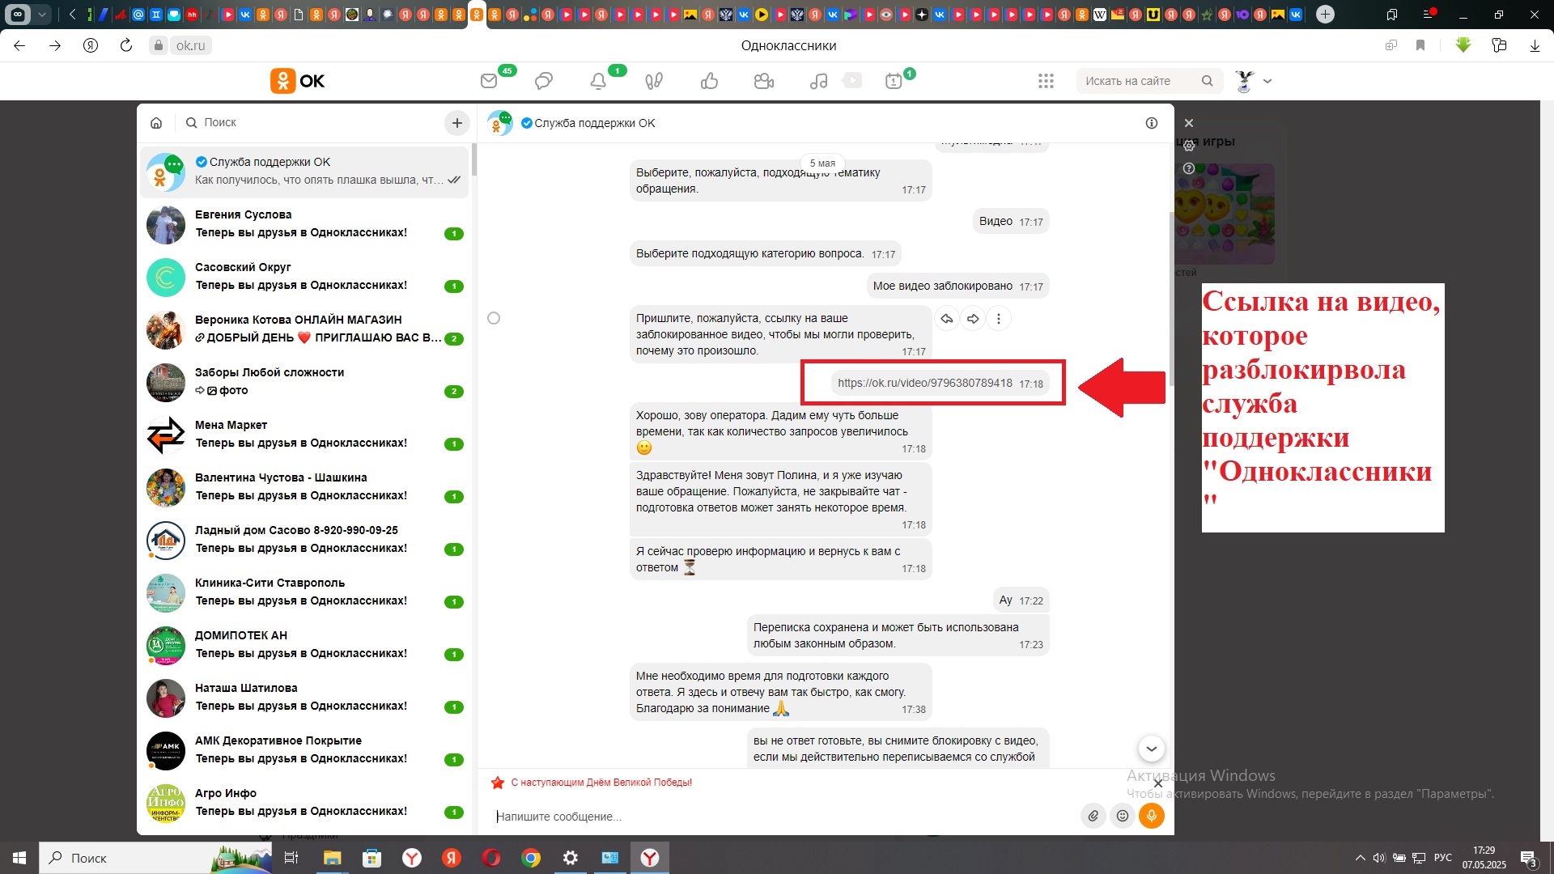Forward the message with forward arrow
Image resolution: width=1554 pixels, height=874 pixels.
(x=973, y=319)
